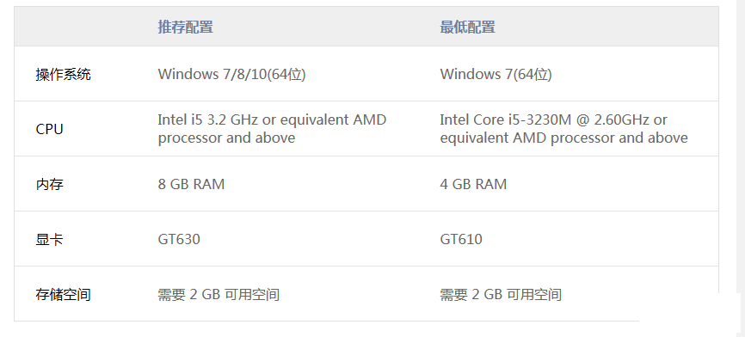Select the CPU row label
The image size is (745, 337).
pos(49,129)
